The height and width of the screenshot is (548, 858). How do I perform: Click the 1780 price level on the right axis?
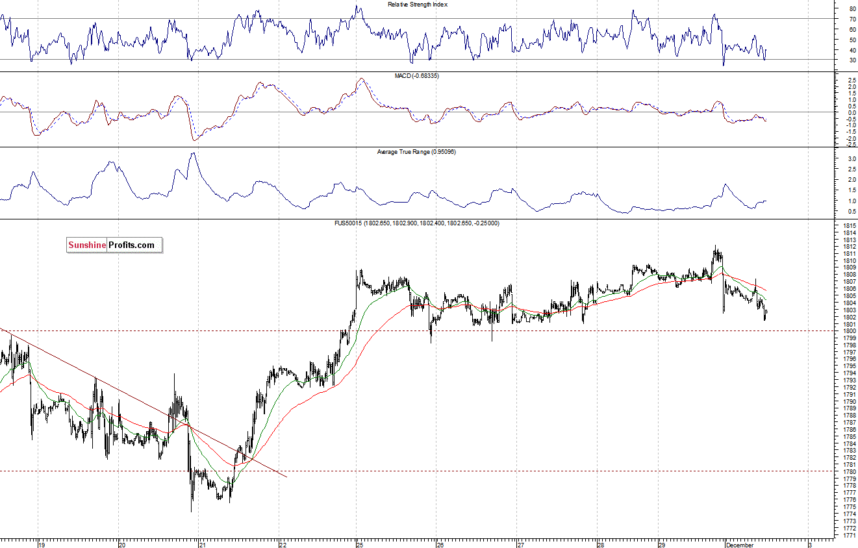[x=848, y=471]
